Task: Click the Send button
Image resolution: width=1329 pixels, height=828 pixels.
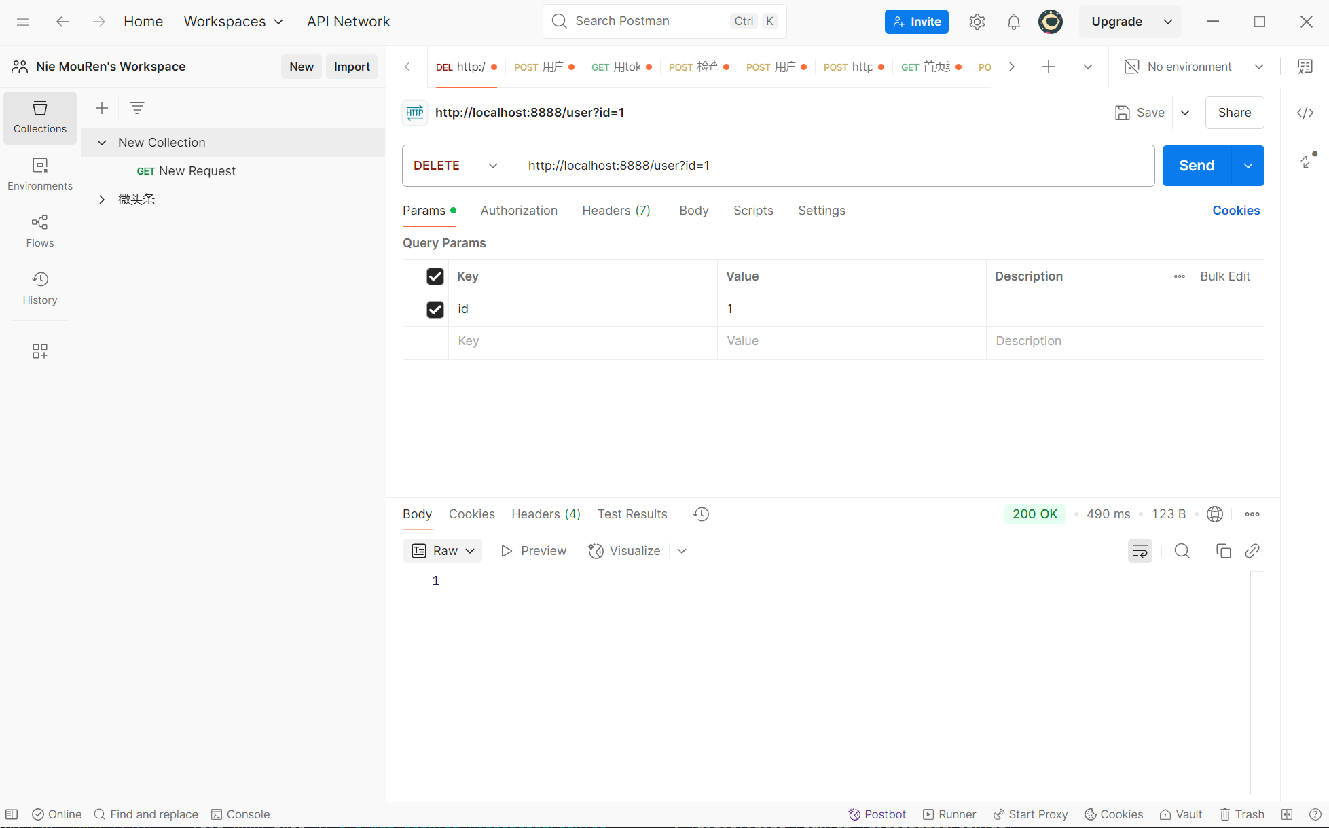Action: (1196, 166)
